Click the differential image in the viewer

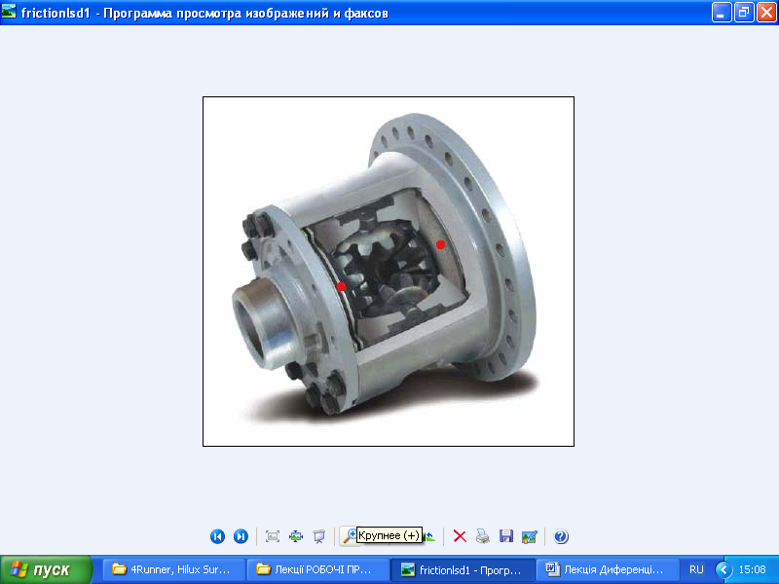(389, 272)
